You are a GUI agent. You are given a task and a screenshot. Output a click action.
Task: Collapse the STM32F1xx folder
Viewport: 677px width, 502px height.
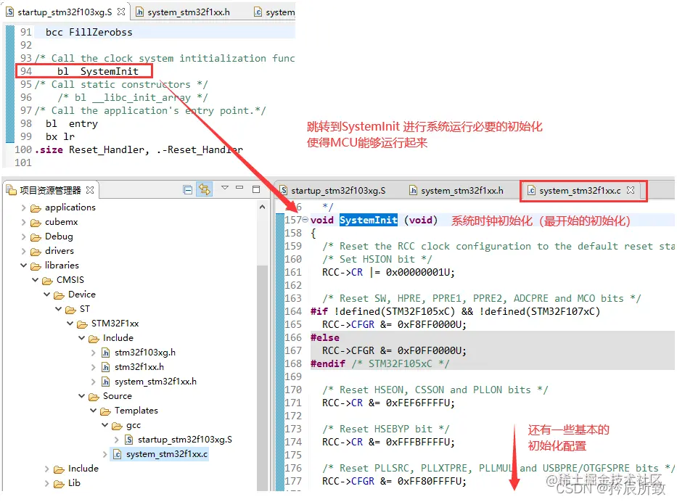click(x=70, y=324)
